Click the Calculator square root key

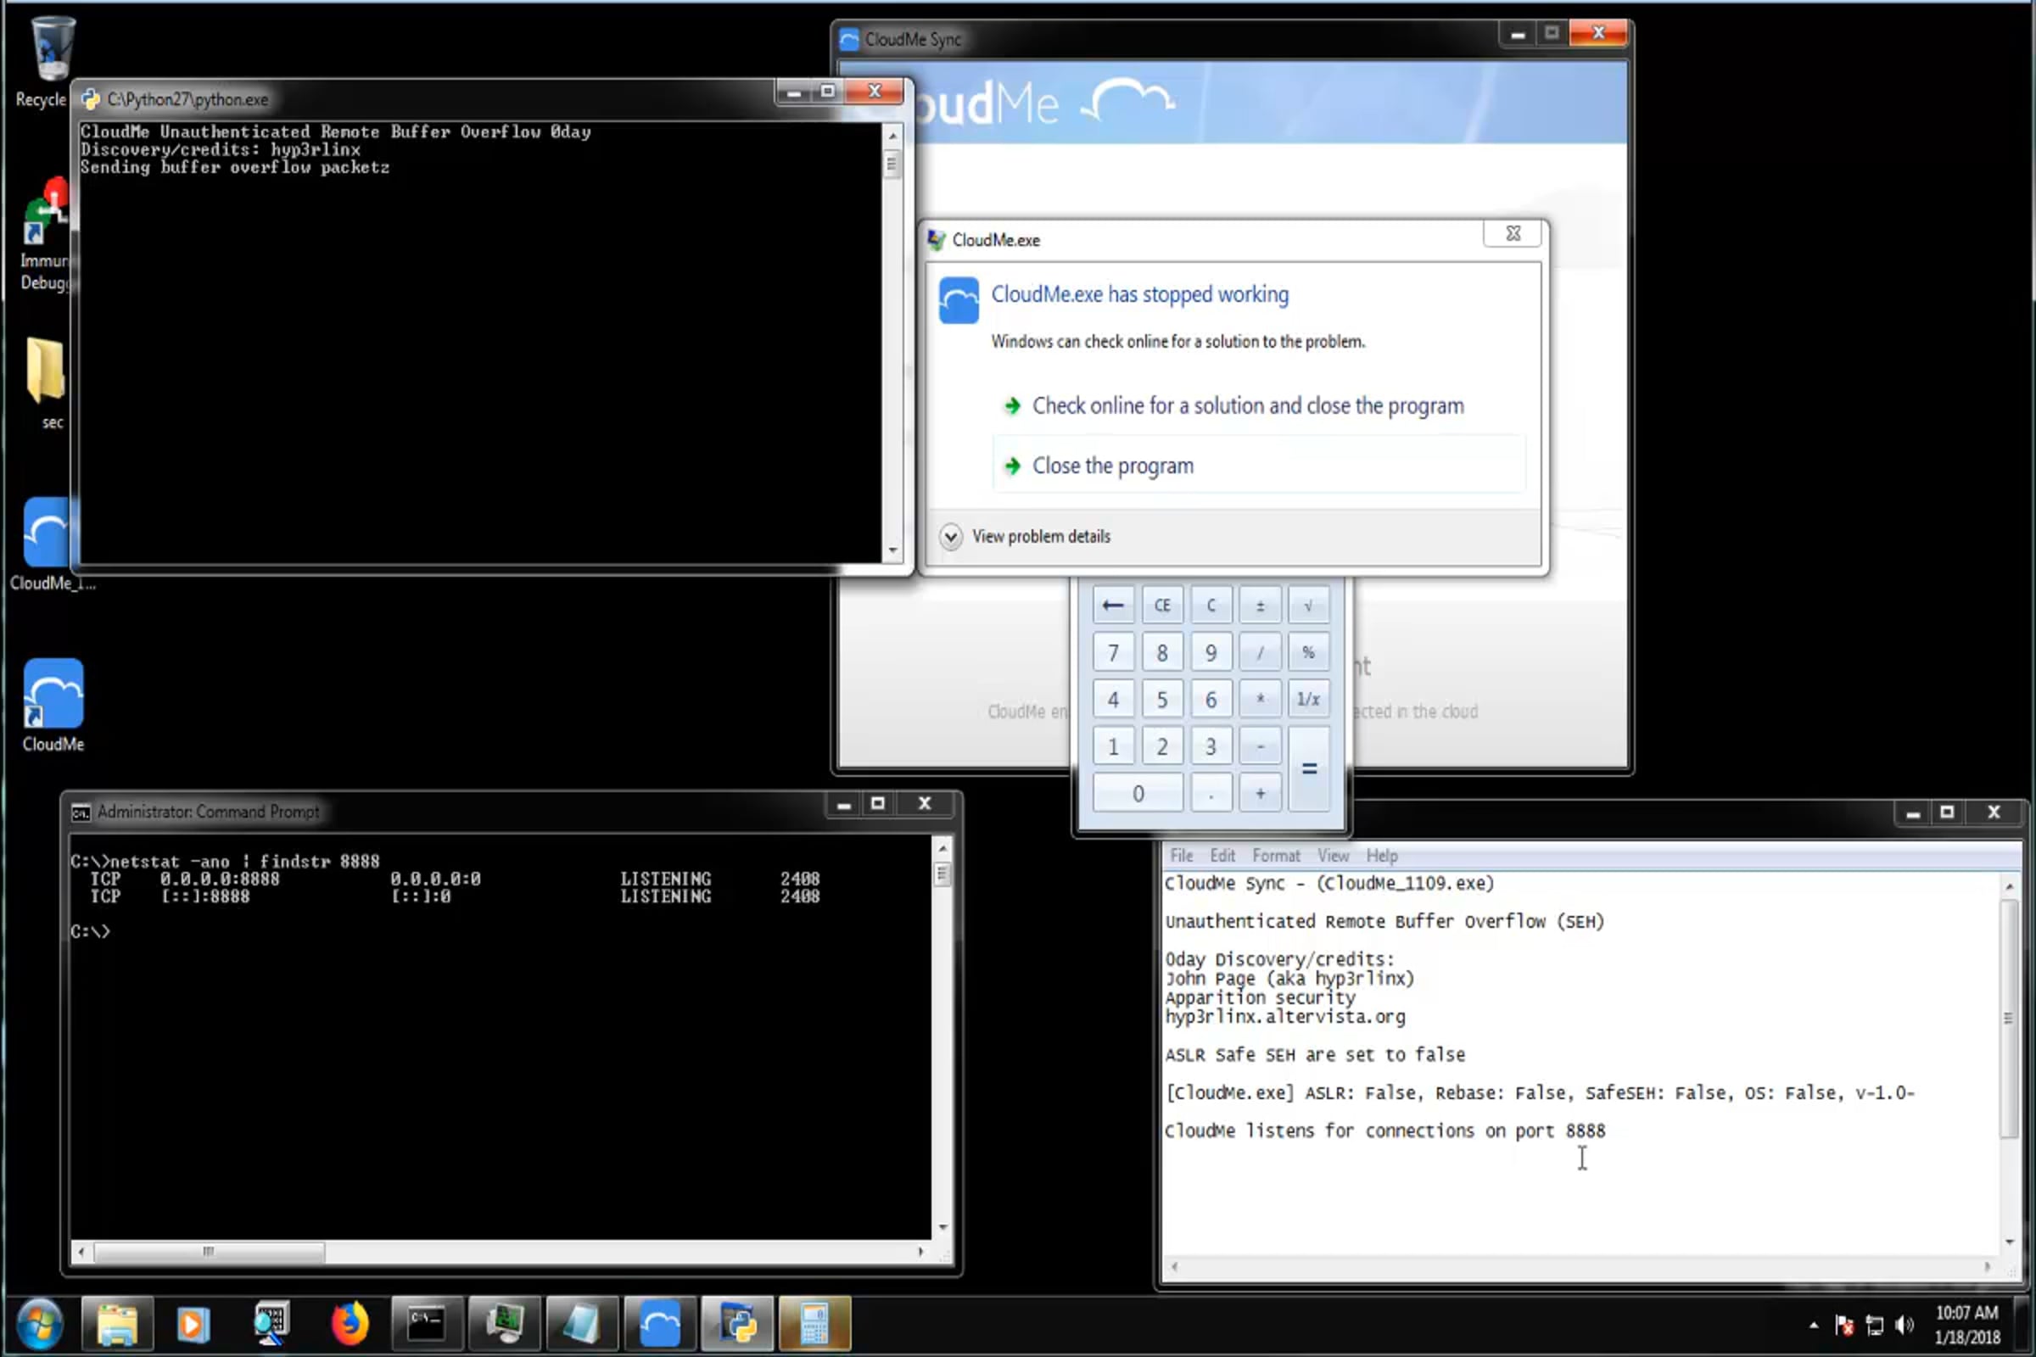click(1308, 605)
